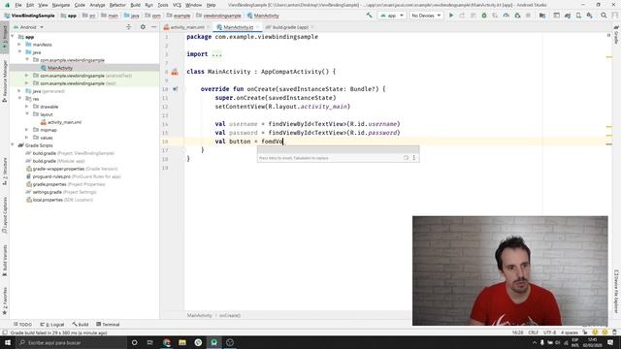The width and height of the screenshot is (621, 349).
Task: Click the Layout Editor window icon in toolbar
Action: tap(556, 16)
